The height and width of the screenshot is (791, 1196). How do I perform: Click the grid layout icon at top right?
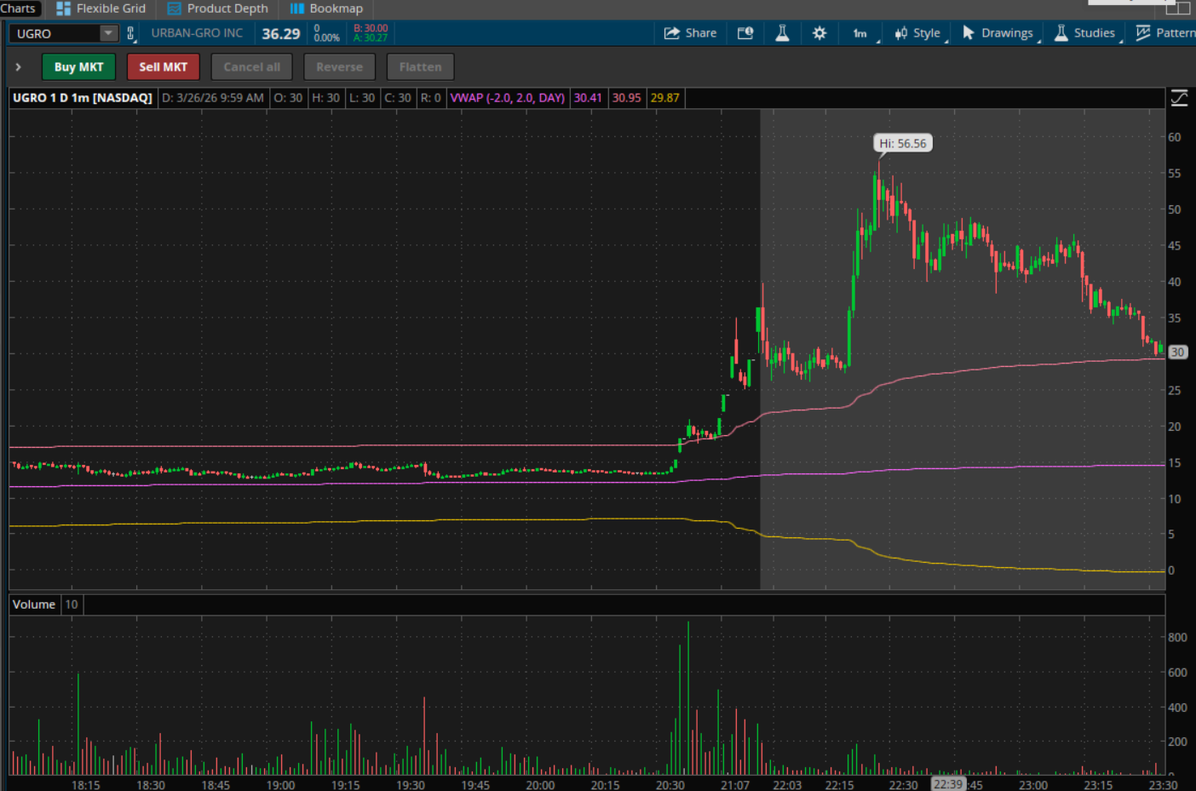[1179, 9]
